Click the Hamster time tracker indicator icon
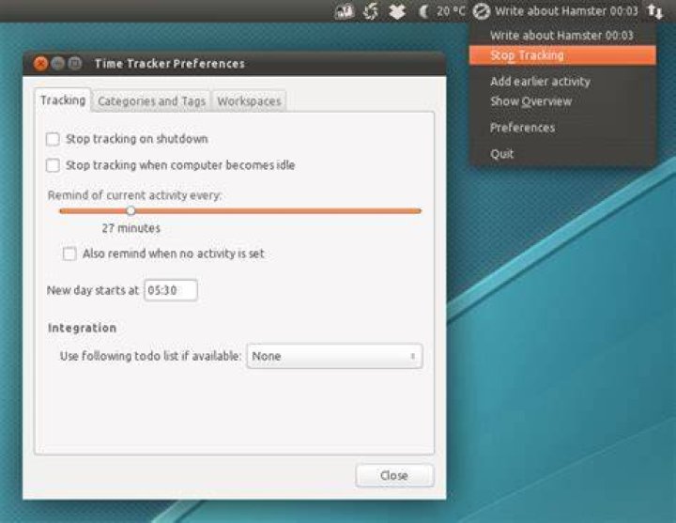Image resolution: width=676 pixels, height=523 pixels. 481,11
